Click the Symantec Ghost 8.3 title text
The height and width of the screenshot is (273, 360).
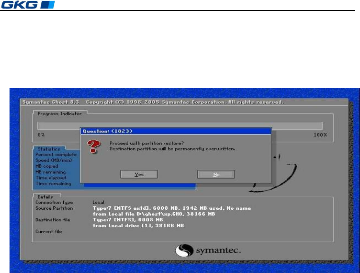tap(51, 102)
